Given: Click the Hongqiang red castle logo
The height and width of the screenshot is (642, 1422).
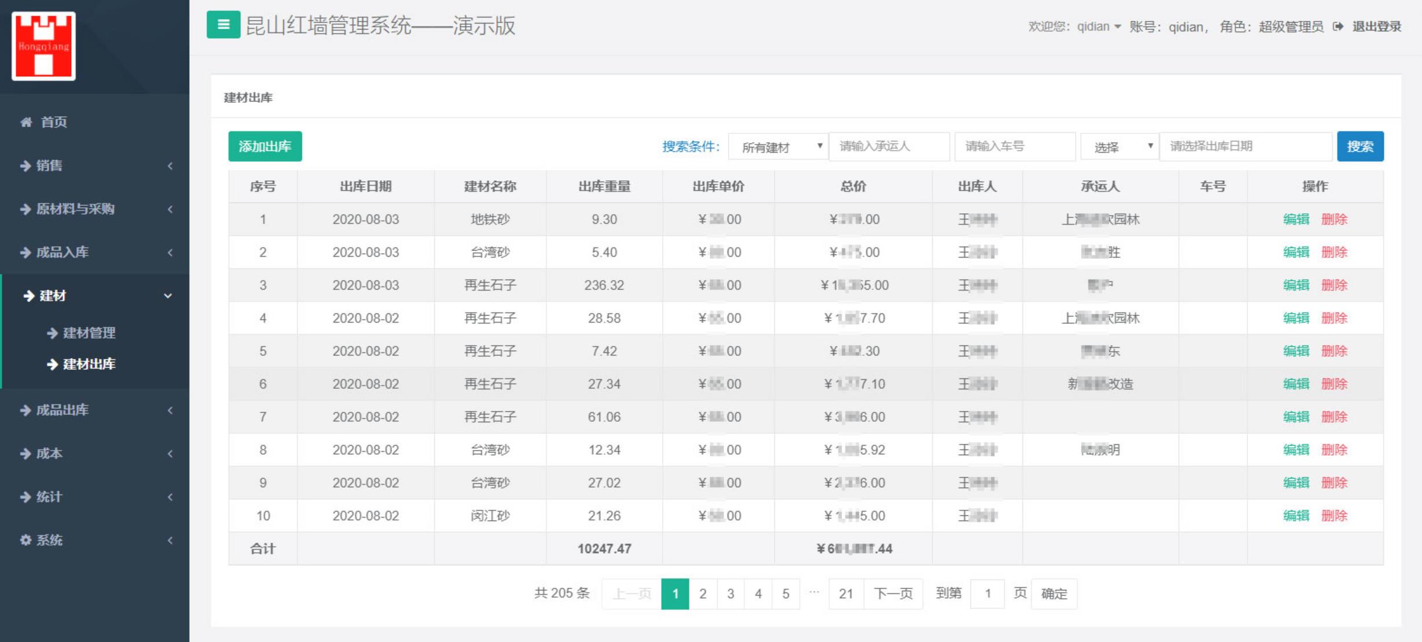Looking at the screenshot, I should [43, 46].
